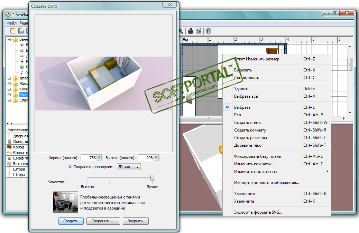Expand the Жила category tree node
This screenshot has width=359, height=233.
[x=9, y=84]
